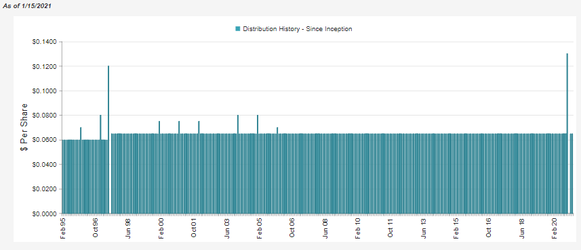Click the Feb 10 x-axis label

click(357, 228)
